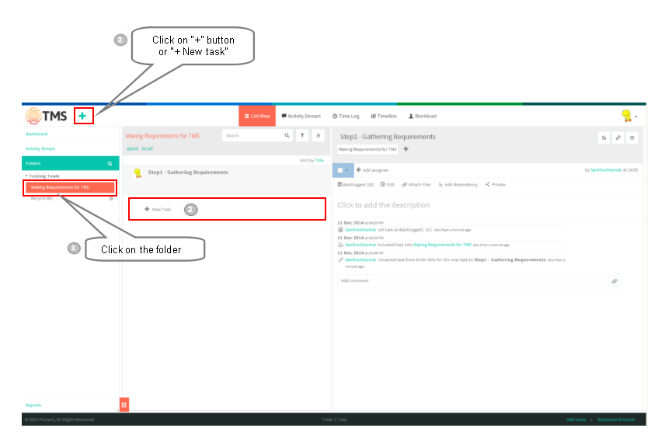Open the Recycle Bin folder
This screenshot has width=658, height=435.
click(x=42, y=198)
